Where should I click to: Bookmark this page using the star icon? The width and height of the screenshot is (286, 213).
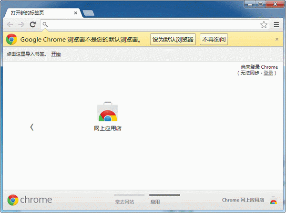pos(264,24)
